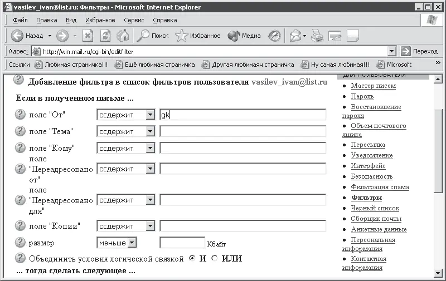Open the Черный список link
The width and height of the screenshot is (446, 281).
pos(375,208)
